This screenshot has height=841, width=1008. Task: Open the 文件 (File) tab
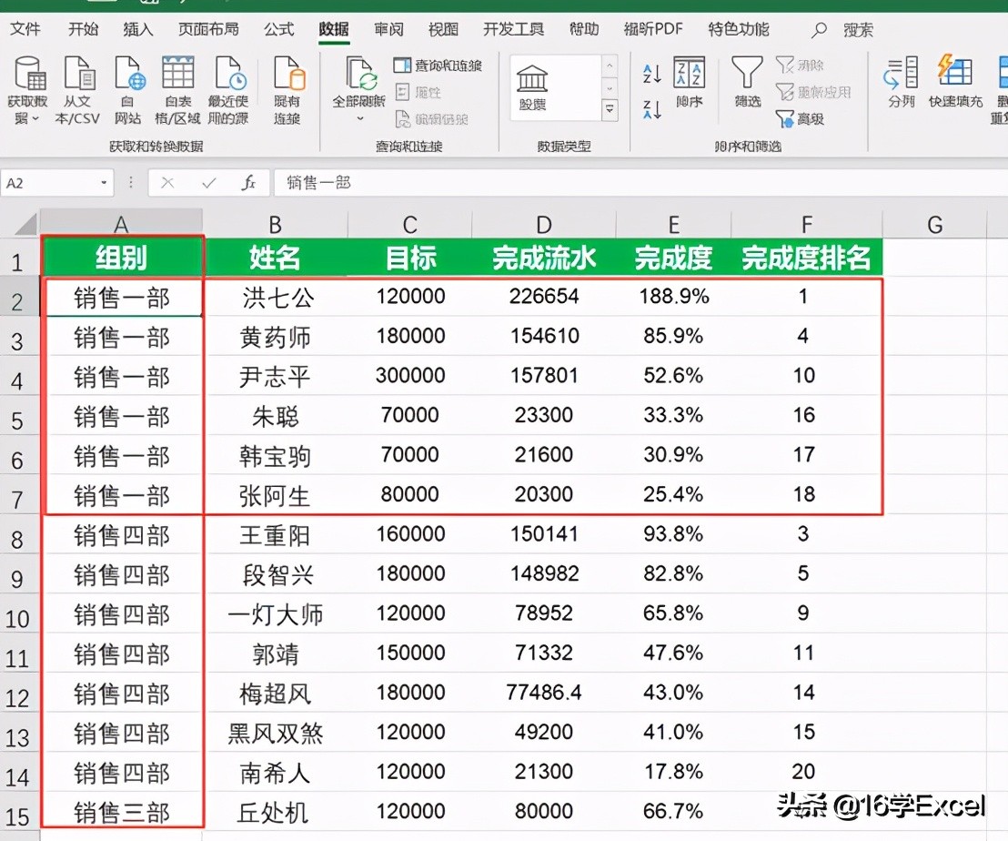(25, 29)
